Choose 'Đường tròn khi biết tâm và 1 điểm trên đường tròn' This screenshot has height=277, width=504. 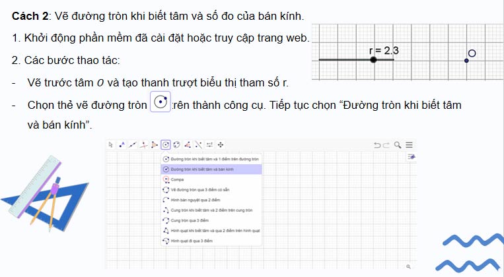tap(211, 159)
